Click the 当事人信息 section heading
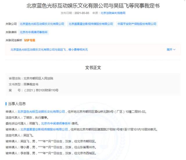The height and width of the screenshot is (160, 186). click(17, 104)
